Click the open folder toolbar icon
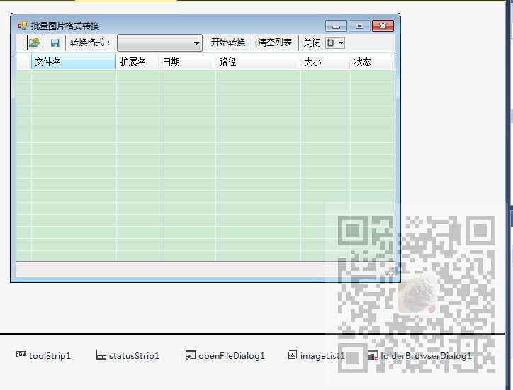 [35, 43]
